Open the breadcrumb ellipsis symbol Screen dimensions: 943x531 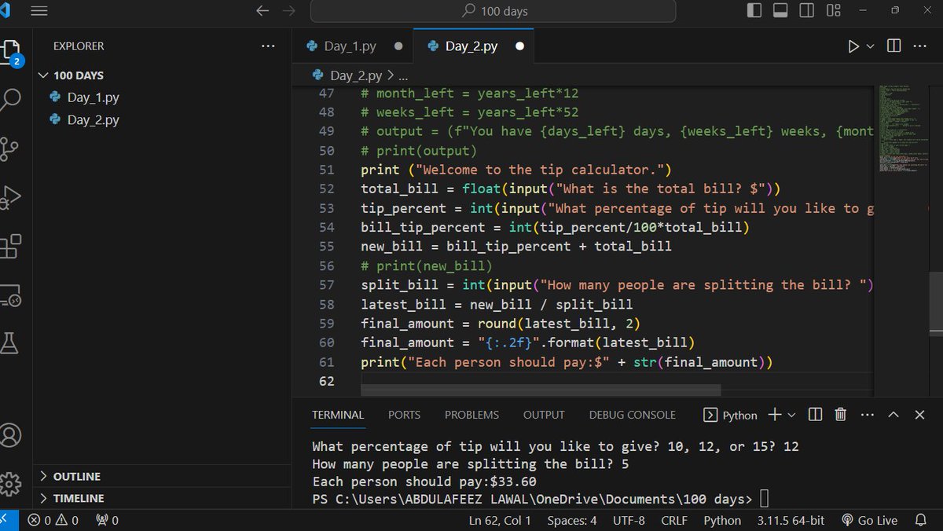pos(403,75)
